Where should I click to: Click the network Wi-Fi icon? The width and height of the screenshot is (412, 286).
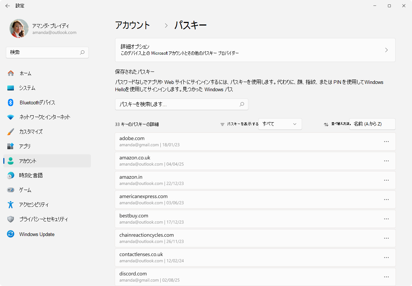click(11, 117)
